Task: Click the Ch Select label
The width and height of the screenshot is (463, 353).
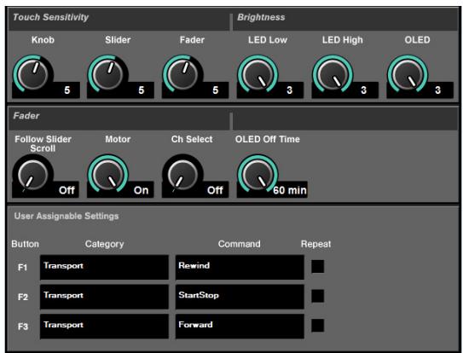Action: (x=192, y=139)
